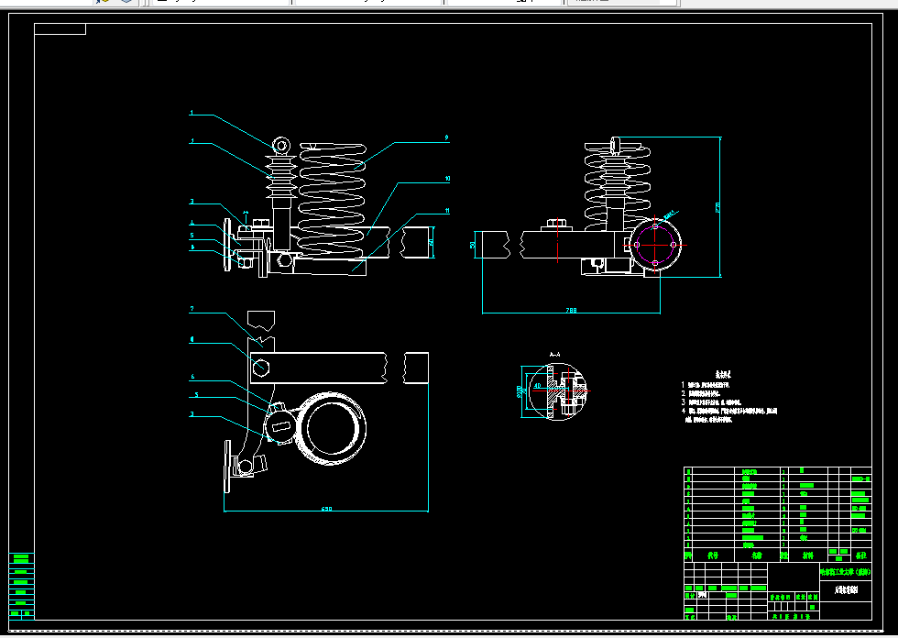Select the 650 dimension under plan view

(326, 509)
